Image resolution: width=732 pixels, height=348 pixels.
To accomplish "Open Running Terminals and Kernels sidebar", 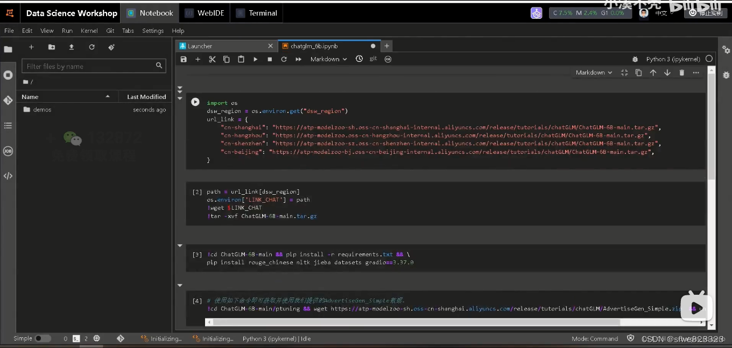I will click(x=8, y=75).
